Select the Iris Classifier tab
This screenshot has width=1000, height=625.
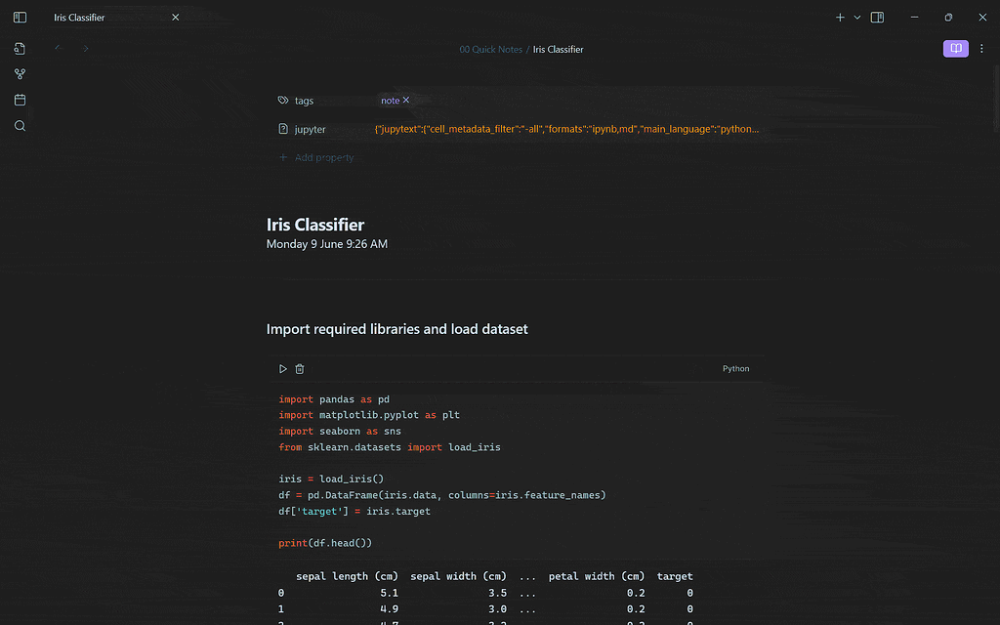[x=79, y=17]
